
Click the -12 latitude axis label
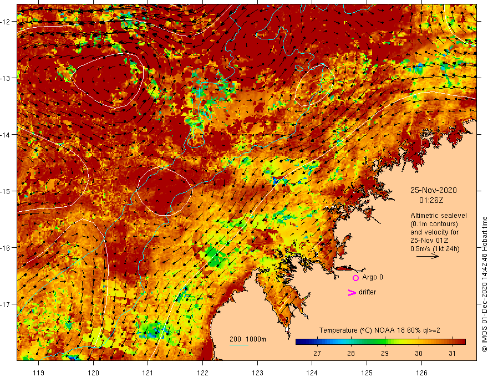[6, 22]
